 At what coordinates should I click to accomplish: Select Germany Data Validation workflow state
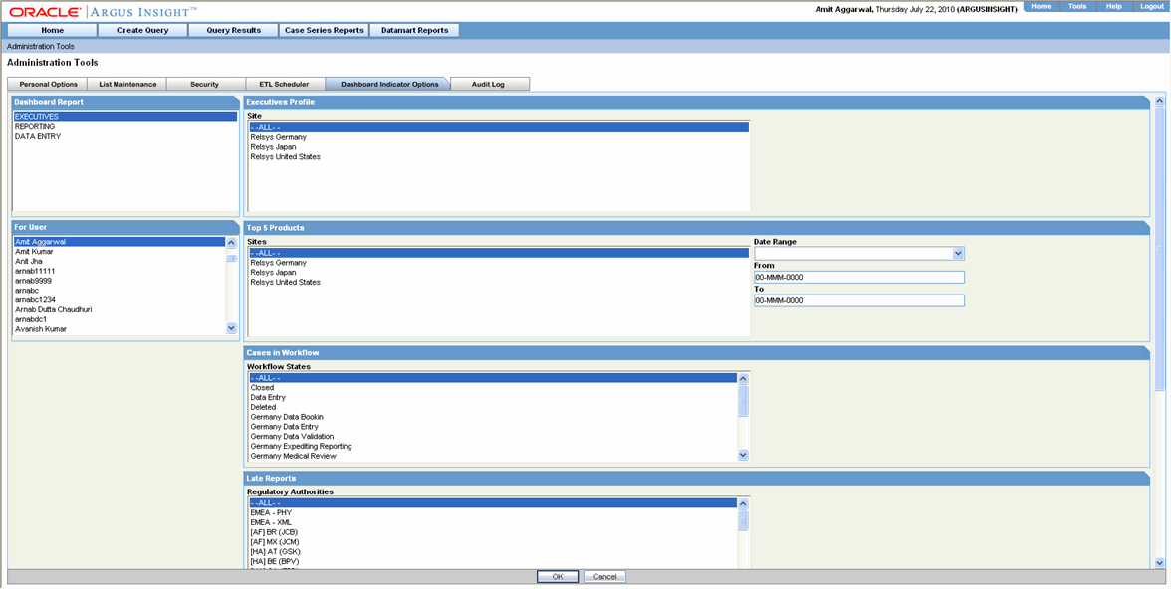click(493, 436)
